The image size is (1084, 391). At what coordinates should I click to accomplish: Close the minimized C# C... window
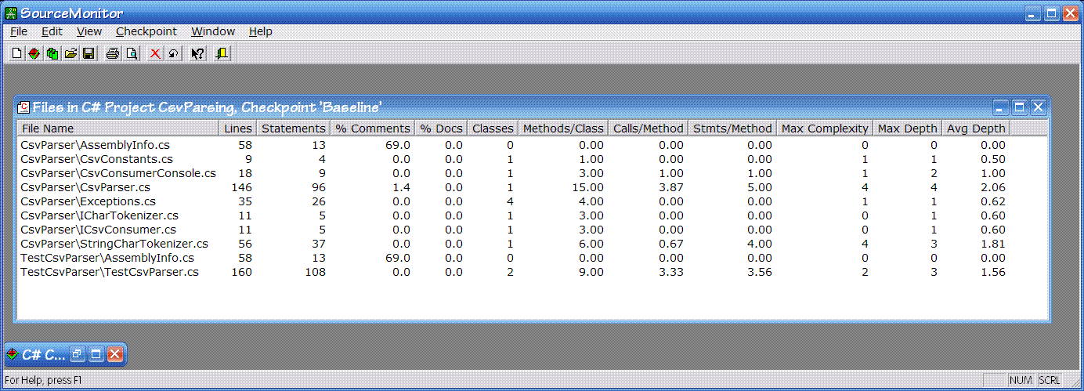[x=115, y=355]
